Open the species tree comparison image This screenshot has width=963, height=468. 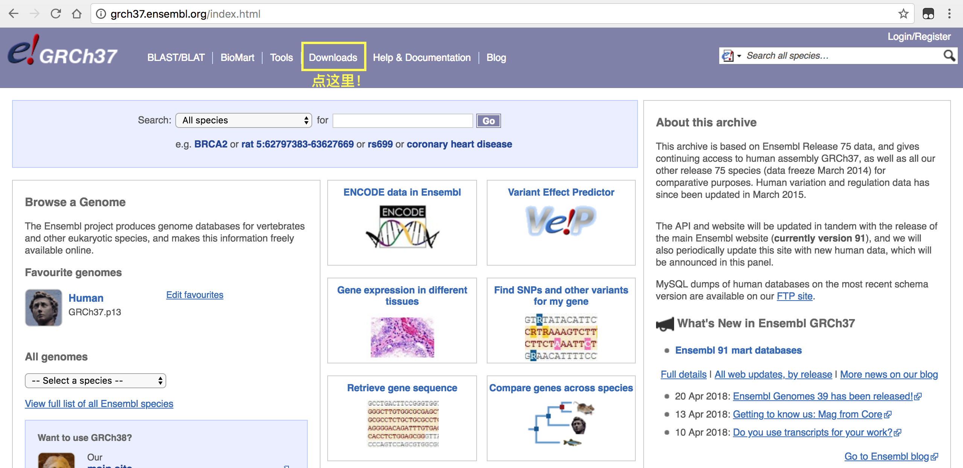pos(560,423)
